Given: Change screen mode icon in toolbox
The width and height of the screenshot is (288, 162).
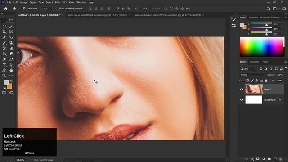Looking at the screenshot, I should coord(11,93).
